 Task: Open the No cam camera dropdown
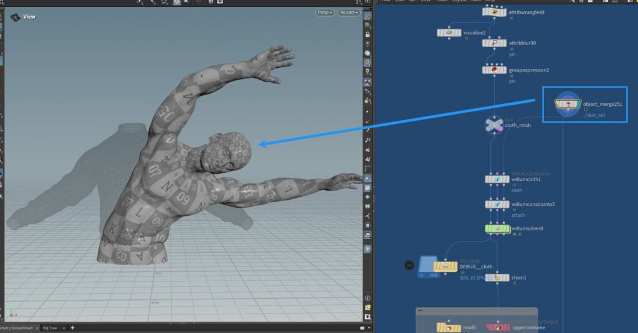pos(349,12)
